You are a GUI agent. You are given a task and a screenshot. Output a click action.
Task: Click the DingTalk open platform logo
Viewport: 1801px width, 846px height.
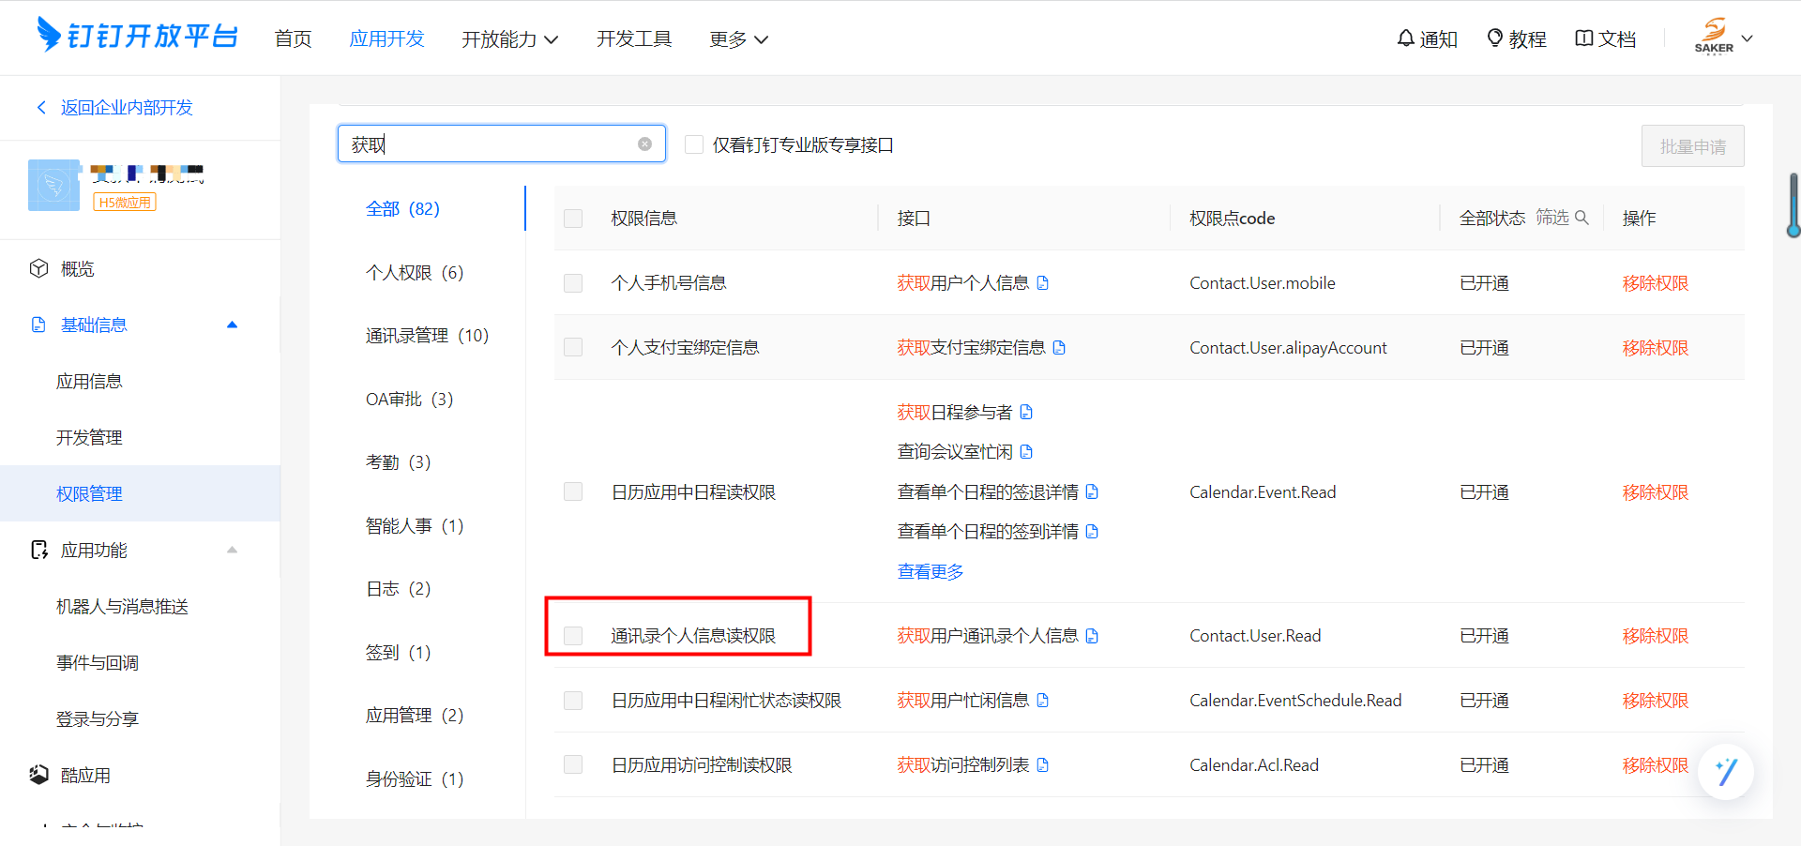(137, 36)
